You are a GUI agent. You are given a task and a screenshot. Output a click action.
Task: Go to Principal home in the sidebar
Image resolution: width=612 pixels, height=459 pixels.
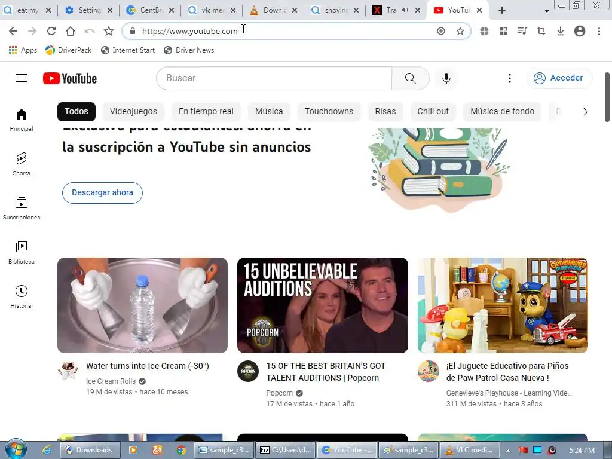click(x=22, y=120)
